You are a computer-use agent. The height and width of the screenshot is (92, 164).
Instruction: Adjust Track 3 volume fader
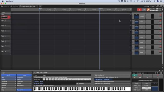tap(137, 27)
